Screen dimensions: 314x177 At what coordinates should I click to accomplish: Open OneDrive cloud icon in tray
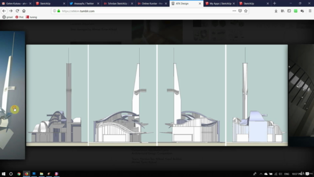tap(266, 174)
